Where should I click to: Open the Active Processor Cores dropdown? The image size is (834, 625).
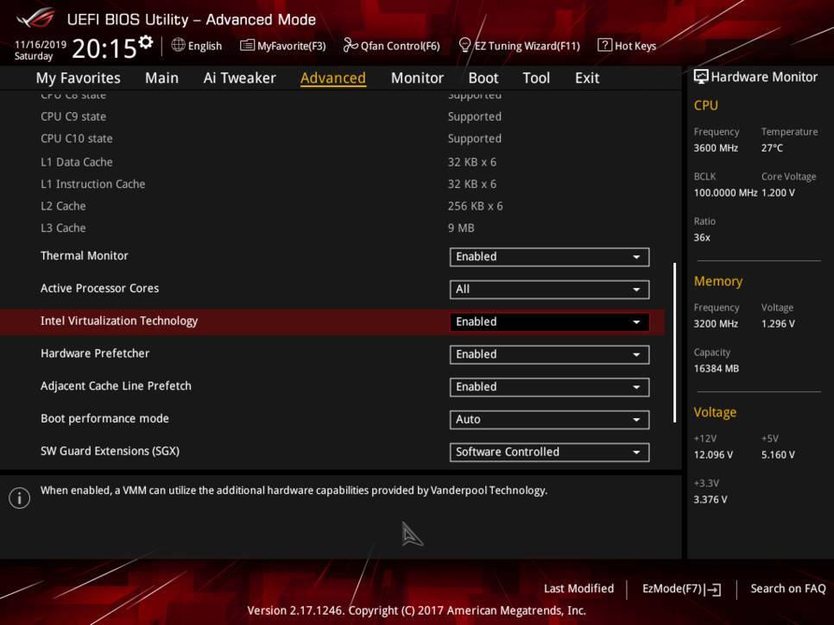click(x=549, y=290)
